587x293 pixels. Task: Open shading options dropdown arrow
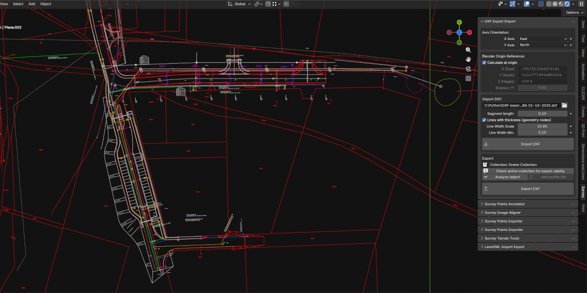point(573,4)
